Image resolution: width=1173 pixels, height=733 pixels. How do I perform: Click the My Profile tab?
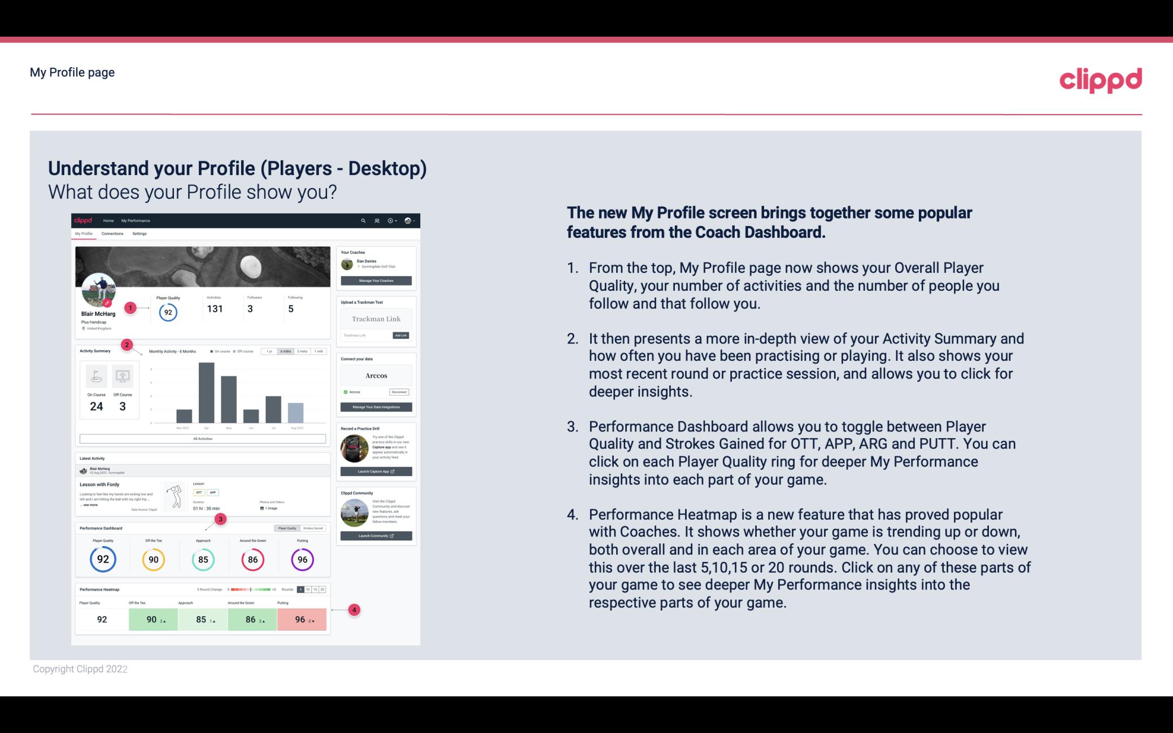(x=85, y=235)
